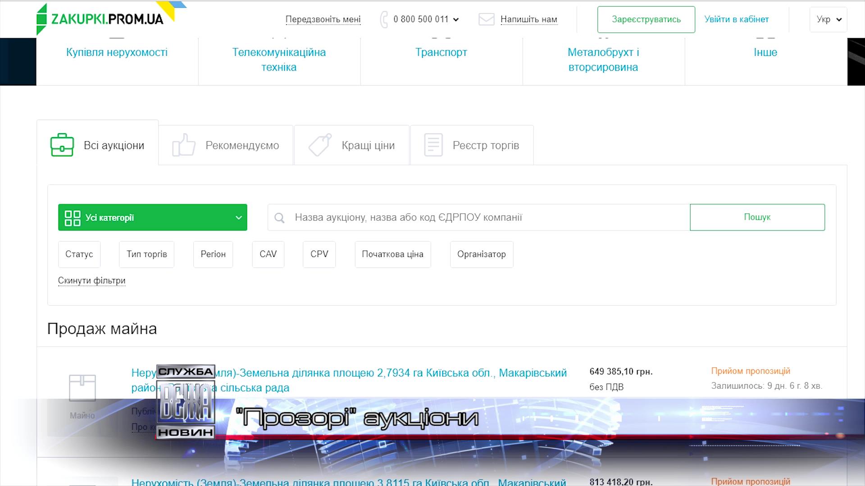
Task: Click the thumbs-up Рекомендуємо icon
Action: (x=184, y=145)
